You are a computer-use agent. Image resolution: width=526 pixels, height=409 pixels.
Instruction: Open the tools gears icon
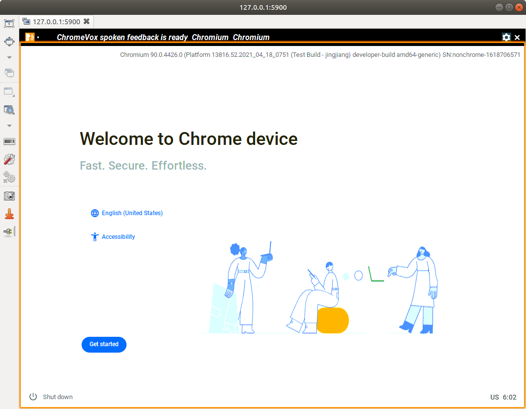9,177
